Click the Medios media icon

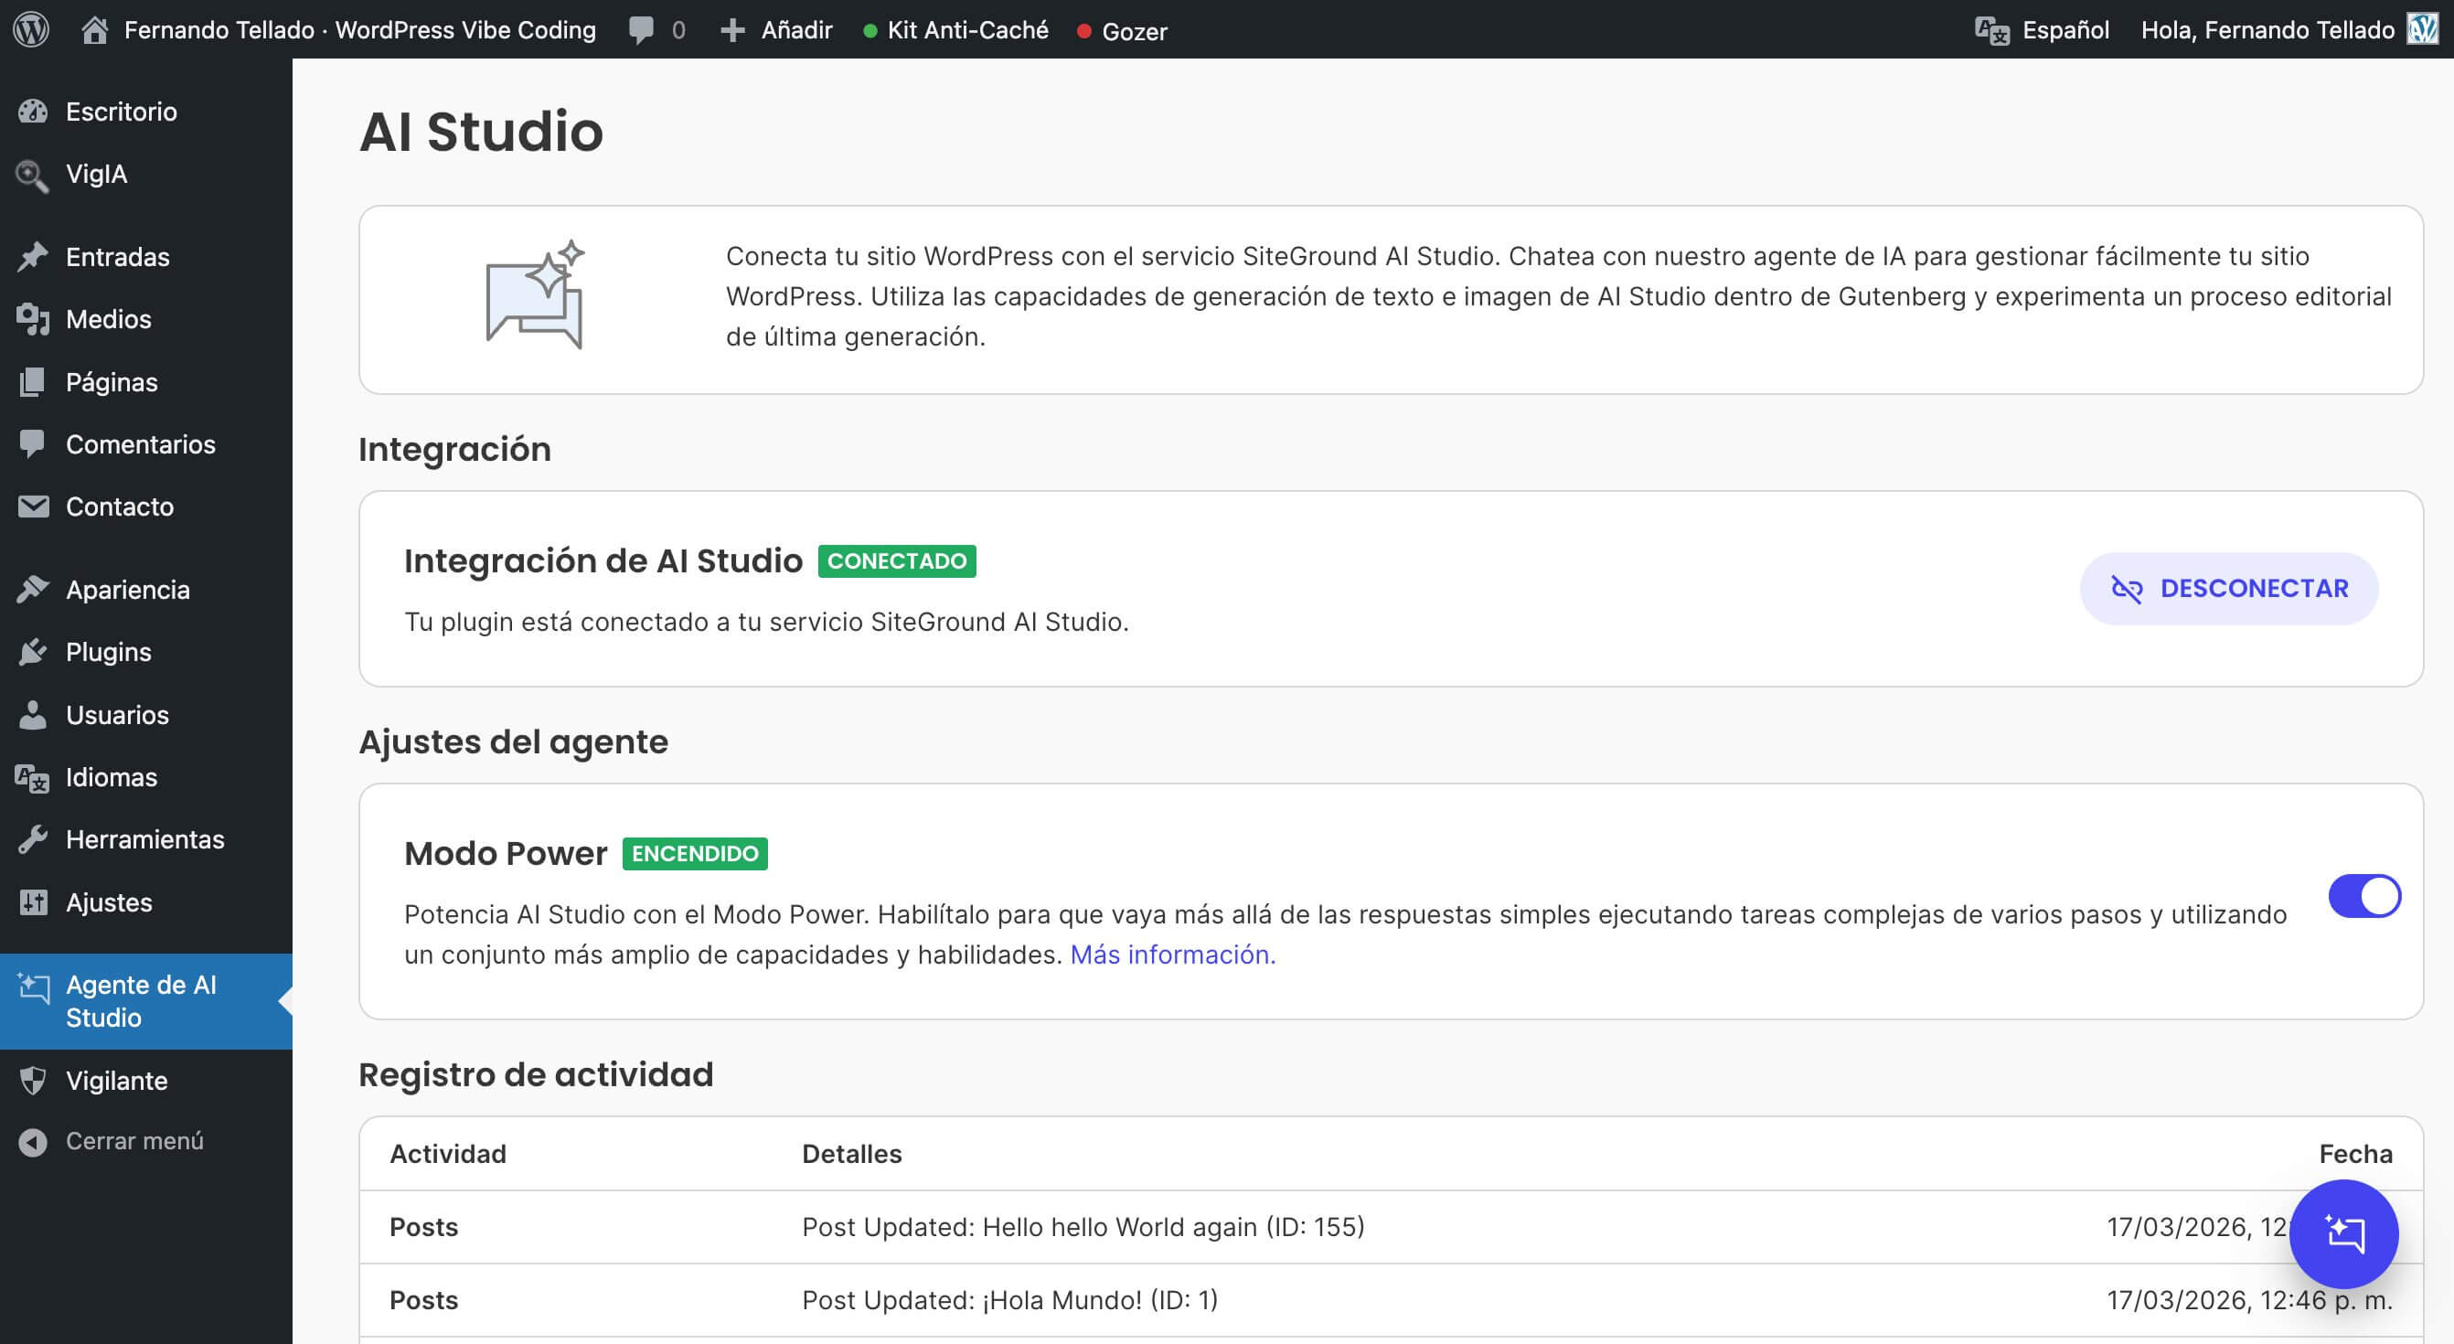coord(32,319)
